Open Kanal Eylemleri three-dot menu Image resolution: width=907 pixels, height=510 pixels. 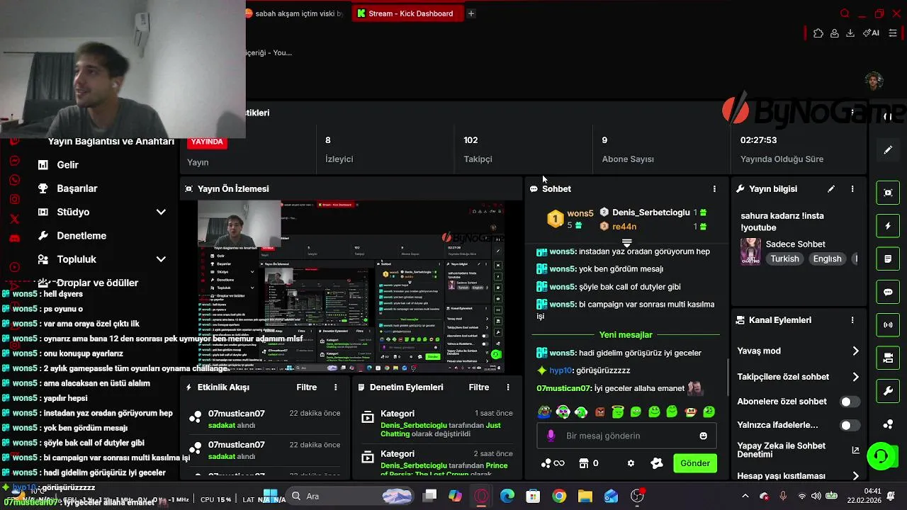[852, 320]
